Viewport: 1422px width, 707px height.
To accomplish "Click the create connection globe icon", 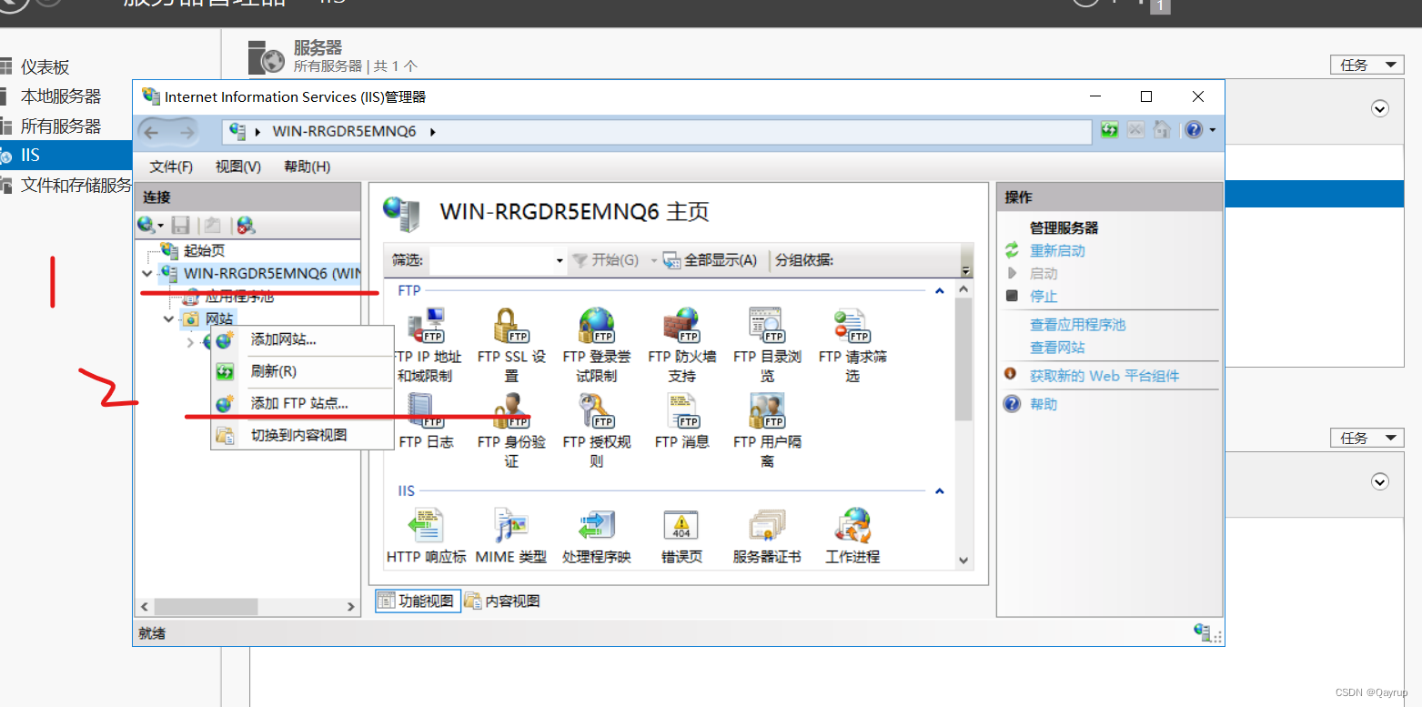I will 146,225.
